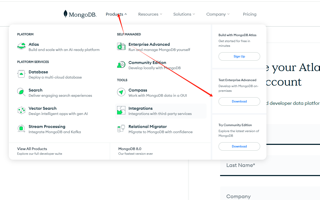Click 'Build and scale with an AI-ready platform' text
The width and height of the screenshot is (320, 200).
(x=64, y=50)
